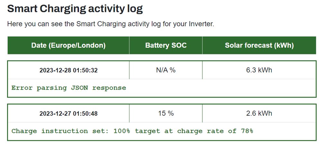
Task: Click the "Smart Charging activity log" page heading
Action: click(75, 9)
